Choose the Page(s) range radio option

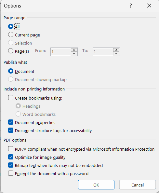coord(11,51)
